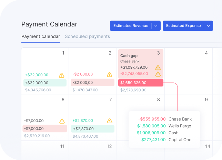Select the red -$2 000,00 payment bar
The height and width of the screenshot is (160, 222).
pos(92,83)
